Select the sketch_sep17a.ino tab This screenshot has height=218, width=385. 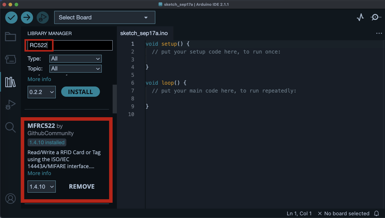point(144,33)
